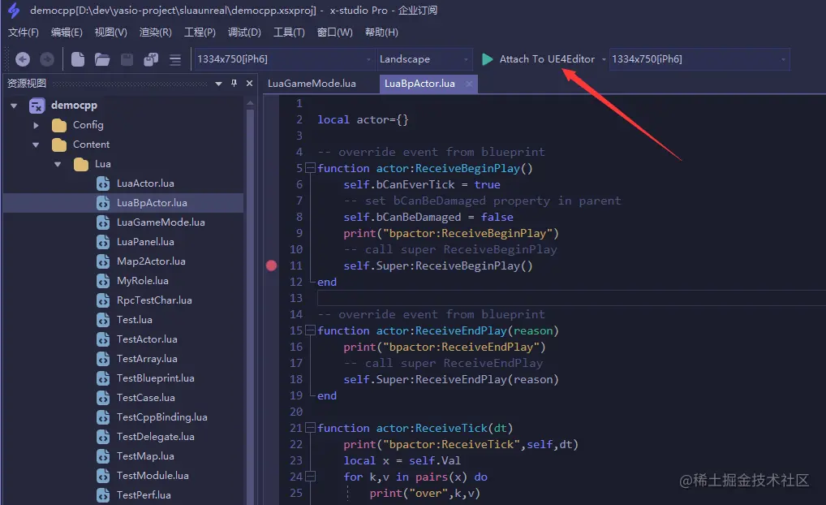
Task: Open the 渲染(R) menu
Action: tap(156, 32)
